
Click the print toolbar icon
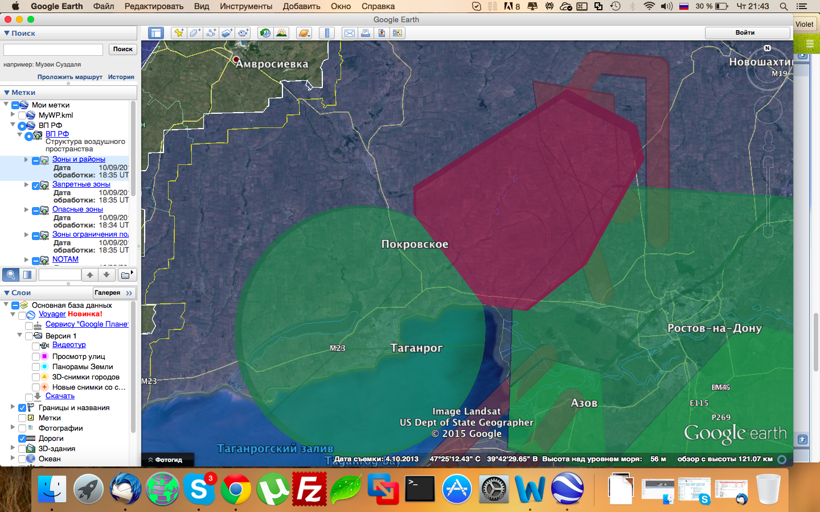(366, 33)
